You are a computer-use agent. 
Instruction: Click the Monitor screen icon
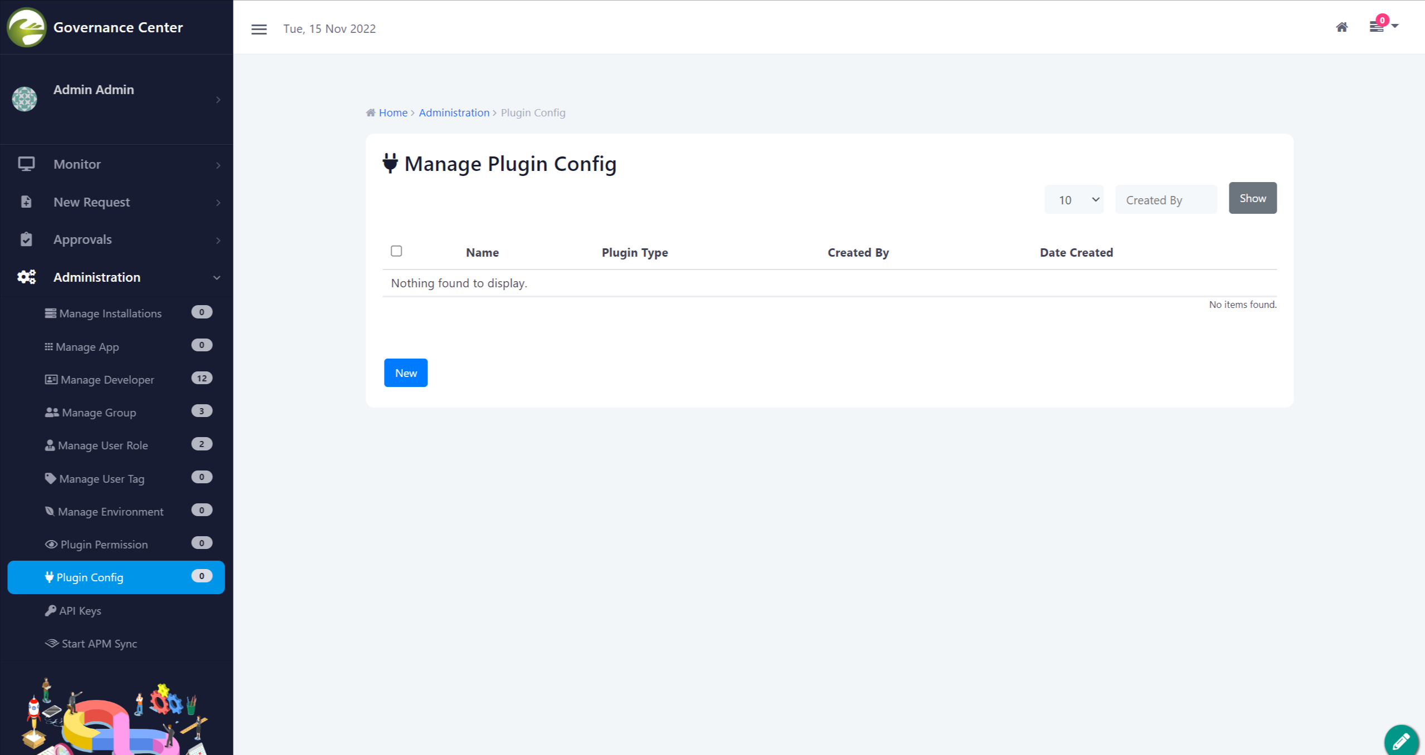coord(26,164)
